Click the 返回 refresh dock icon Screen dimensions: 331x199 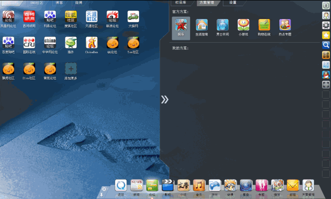[x=121, y=185]
